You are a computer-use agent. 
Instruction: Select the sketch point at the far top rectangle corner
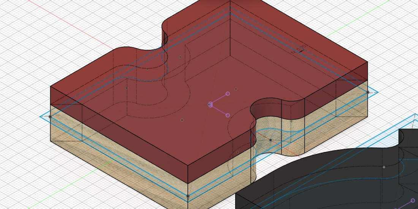pyautogui.click(x=230, y=13)
